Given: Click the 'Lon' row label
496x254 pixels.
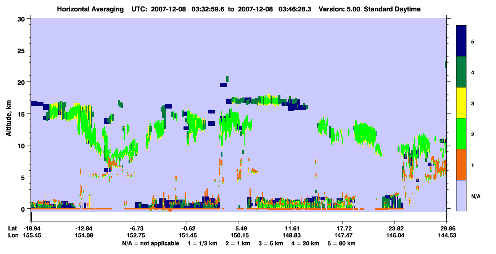Looking at the screenshot, I should tap(13, 235).
